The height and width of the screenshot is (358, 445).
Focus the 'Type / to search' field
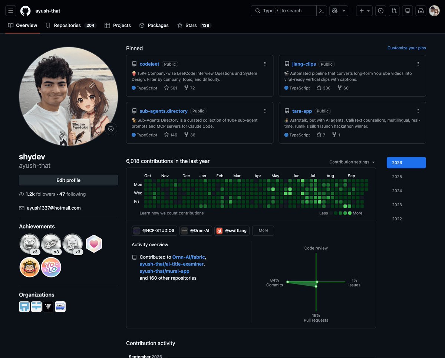pos(284,11)
